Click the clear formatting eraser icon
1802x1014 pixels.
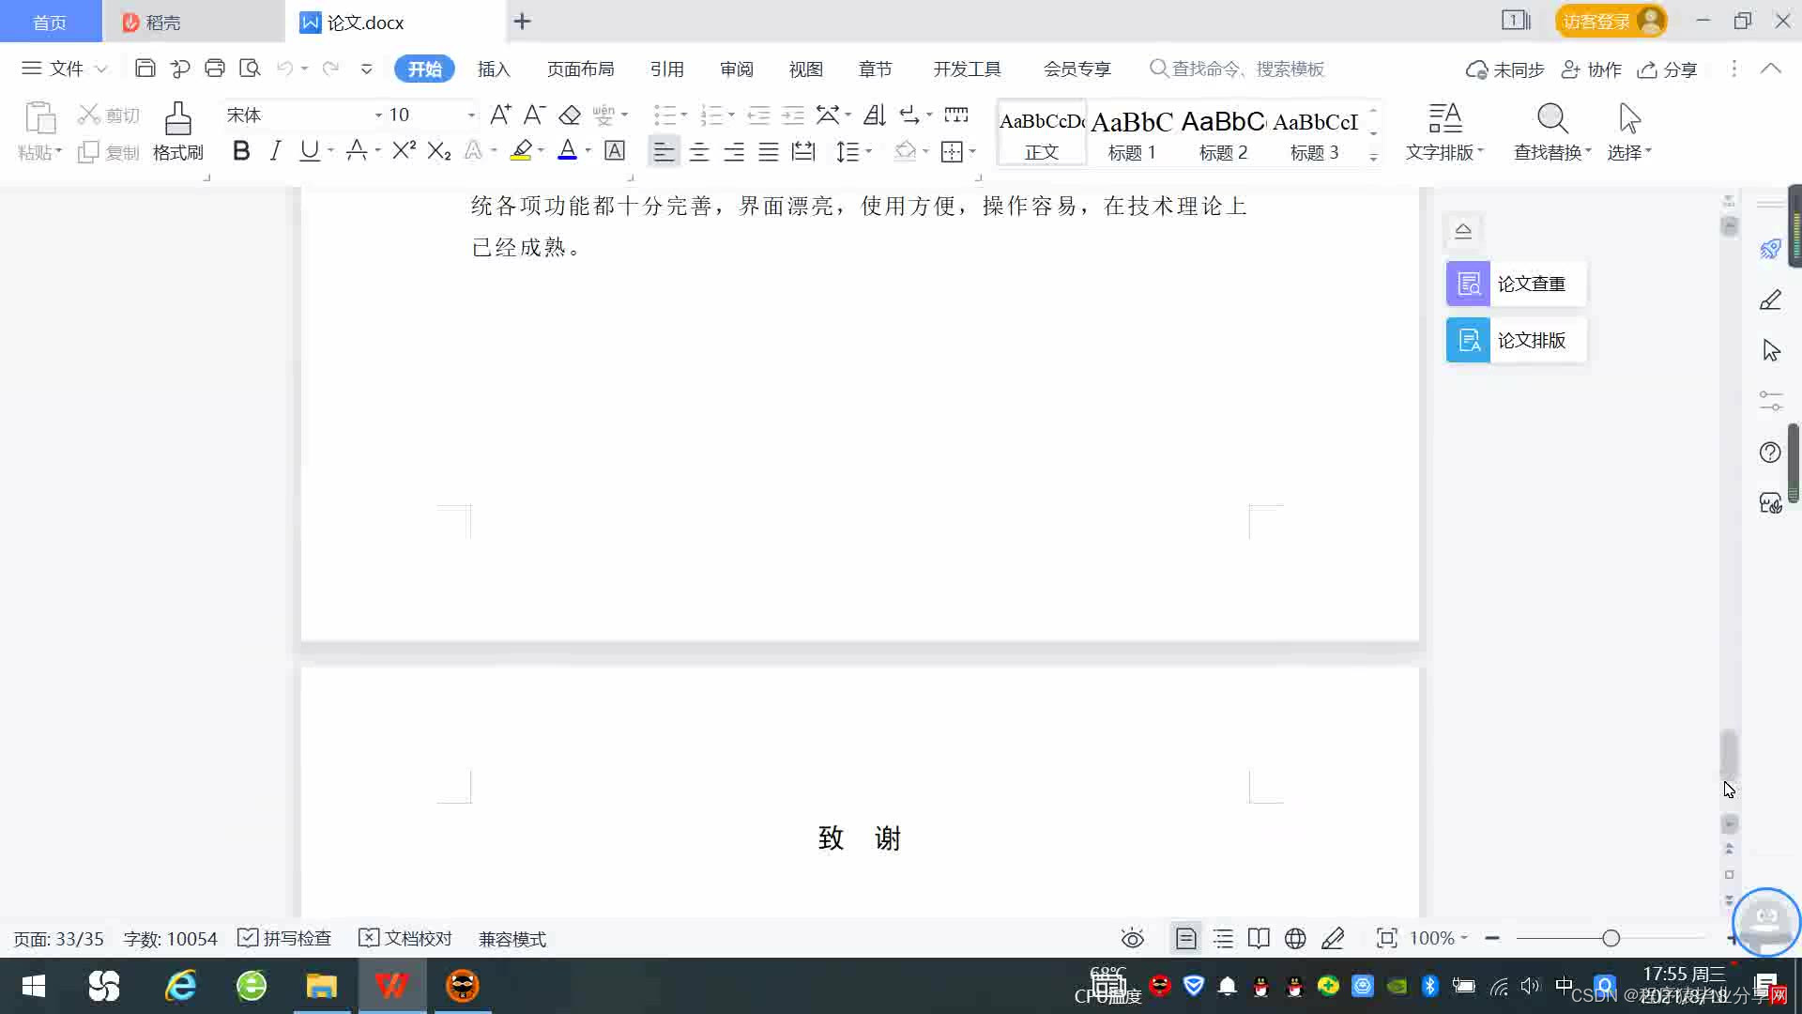[x=570, y=115]
